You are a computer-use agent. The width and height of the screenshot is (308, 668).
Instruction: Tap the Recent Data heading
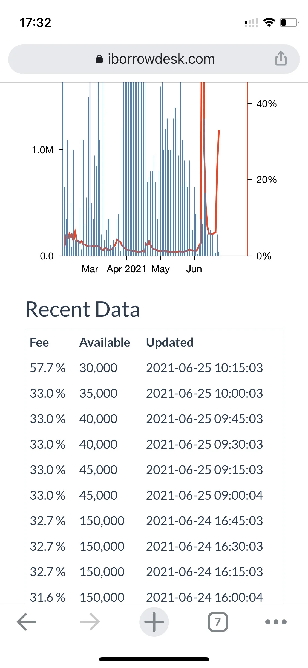(x=82, y=309)
